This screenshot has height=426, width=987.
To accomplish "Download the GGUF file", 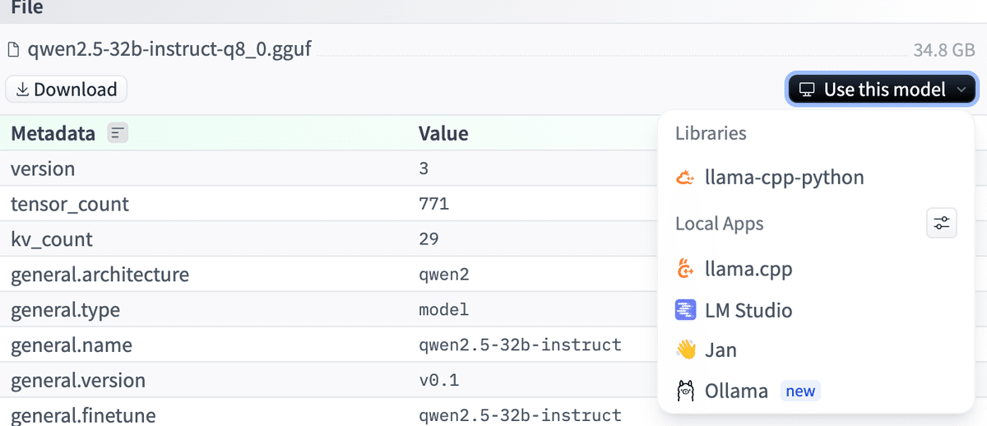I will pyautogui.click(x=67, y=90).
